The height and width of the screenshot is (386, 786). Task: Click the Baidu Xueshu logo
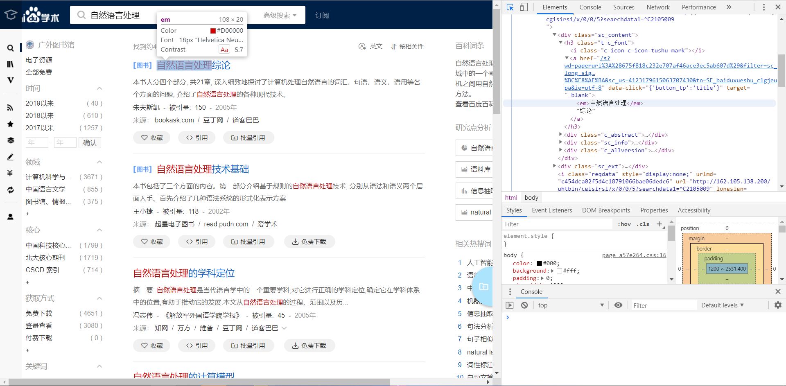tap(41, 15)
